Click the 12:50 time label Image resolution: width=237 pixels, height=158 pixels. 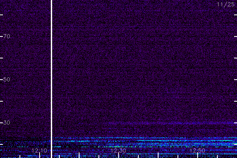197,151
